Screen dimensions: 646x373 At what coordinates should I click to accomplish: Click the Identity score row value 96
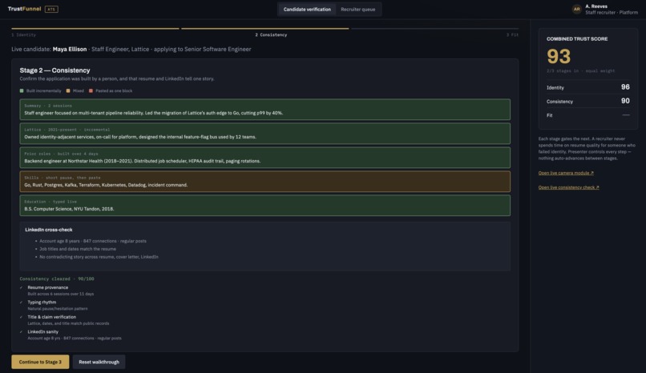click(625, 87)
